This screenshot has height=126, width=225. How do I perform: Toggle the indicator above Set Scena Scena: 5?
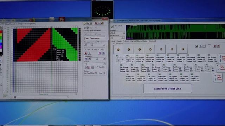pyautogui.click(x=157, y=55)
